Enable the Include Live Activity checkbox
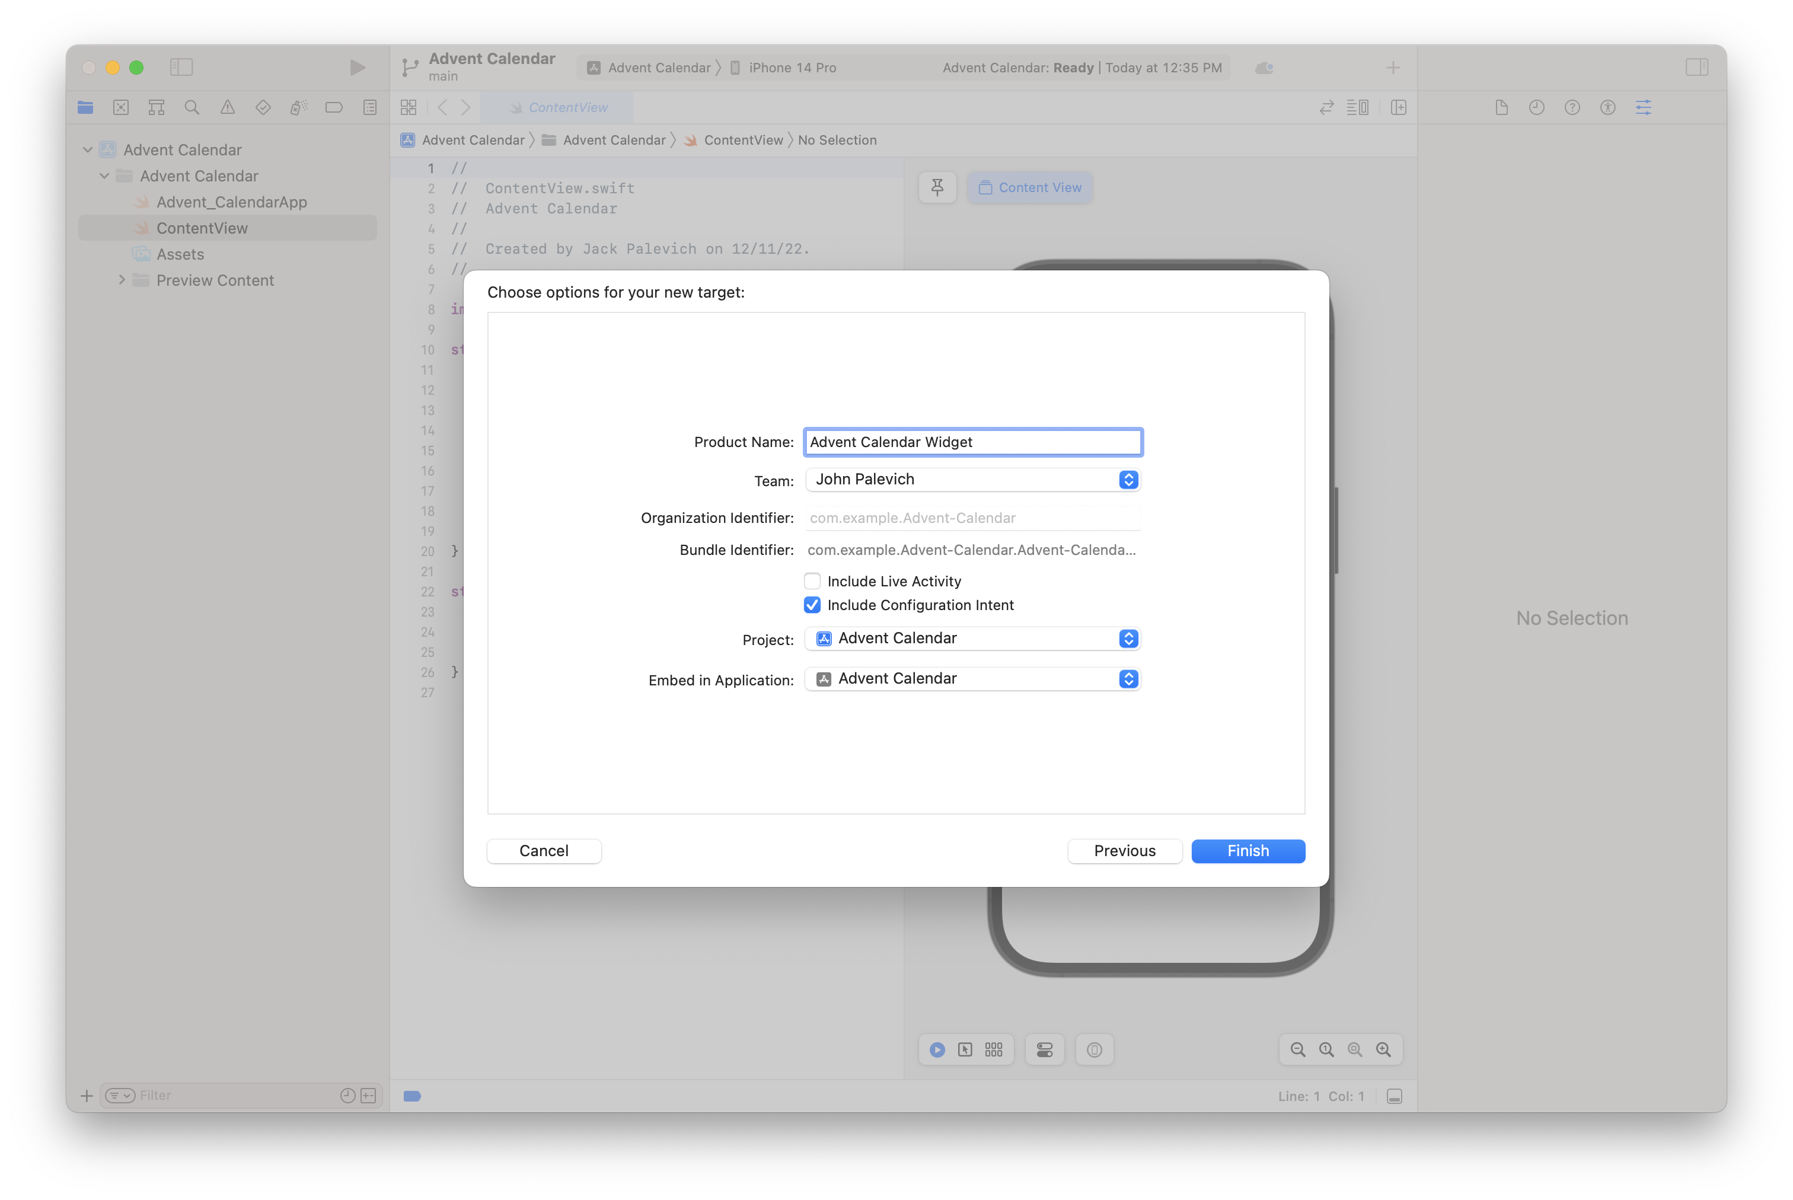 pos(812,581)
